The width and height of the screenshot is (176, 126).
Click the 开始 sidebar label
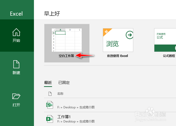(x=16, y=40)
